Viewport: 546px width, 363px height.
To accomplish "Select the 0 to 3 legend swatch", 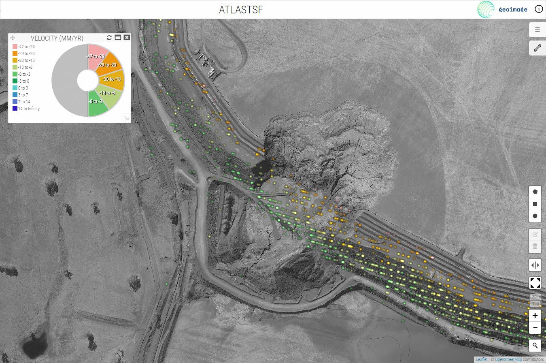I will (x=15, y=88).
